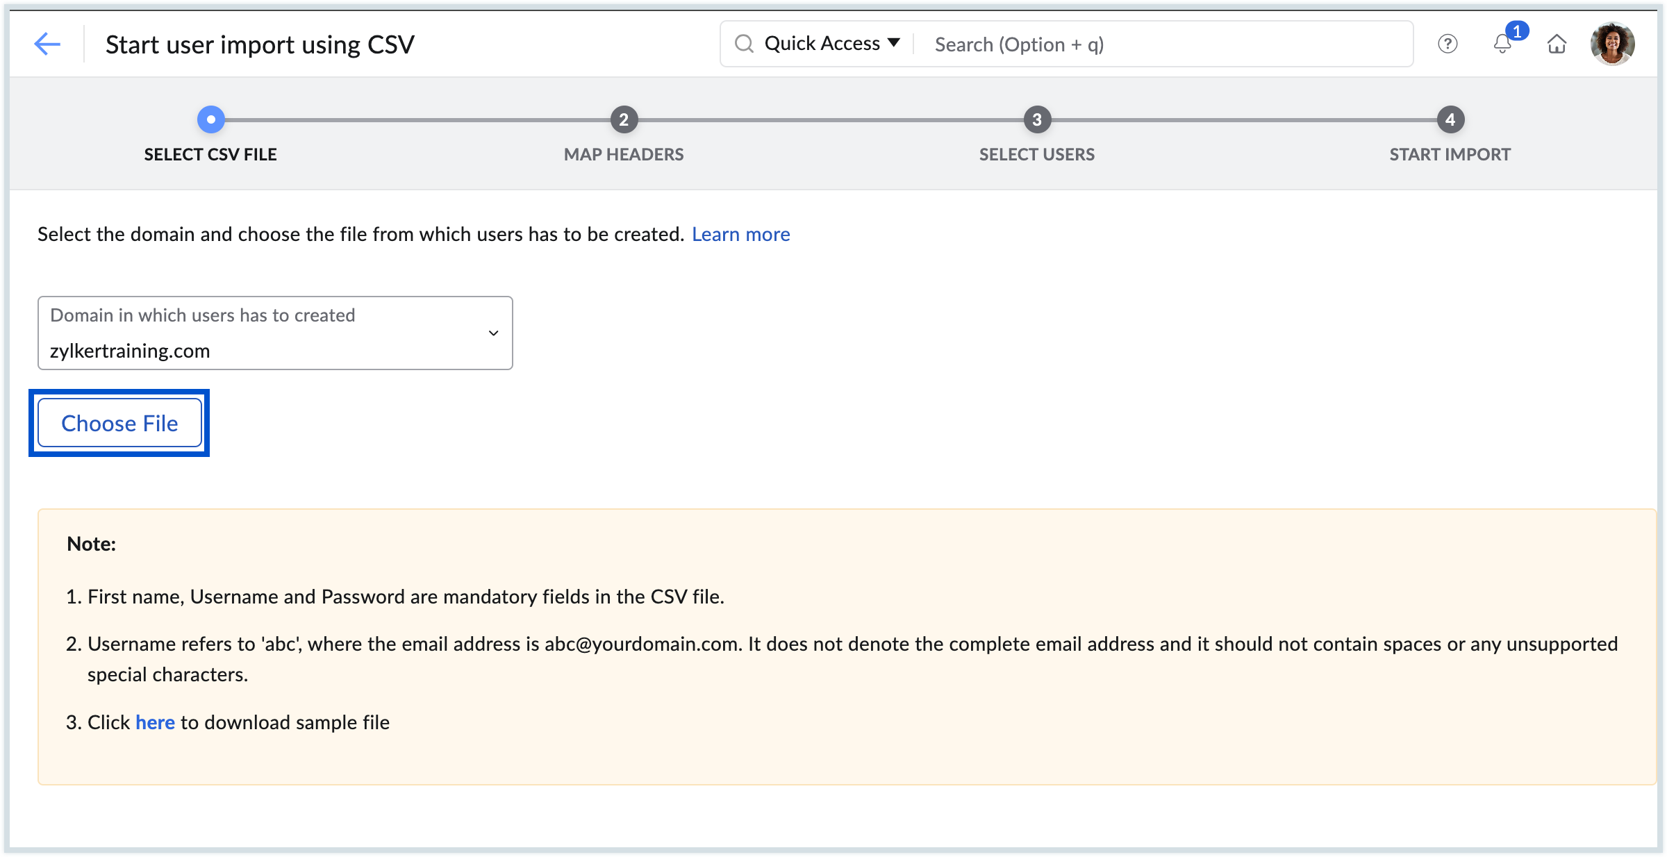Screen dimensions: 1667x857
Task: Select step 2 Map Headers circle
Action: (x=624, y=119)
